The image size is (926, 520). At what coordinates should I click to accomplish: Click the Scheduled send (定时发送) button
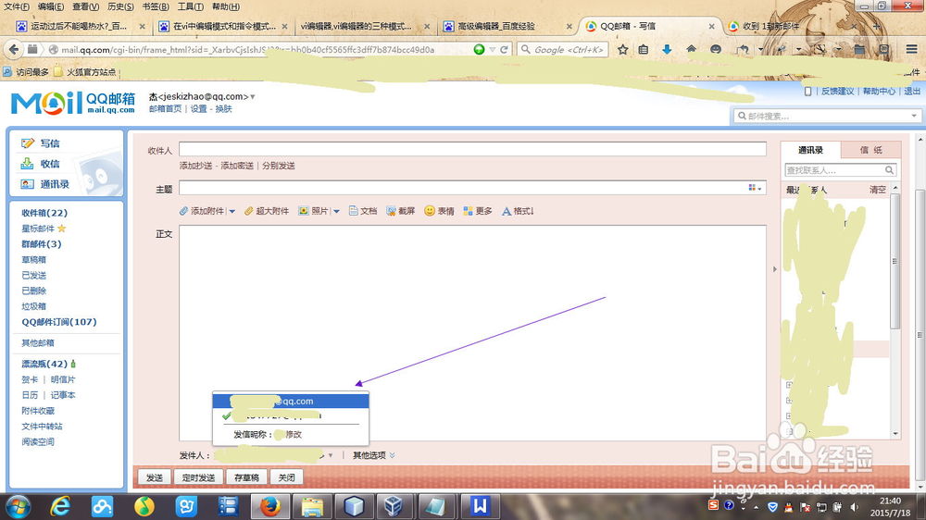tap(198, 477)
